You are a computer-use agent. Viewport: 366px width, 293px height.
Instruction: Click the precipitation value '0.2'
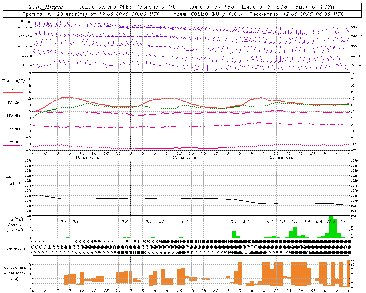[x=124, y=222]
